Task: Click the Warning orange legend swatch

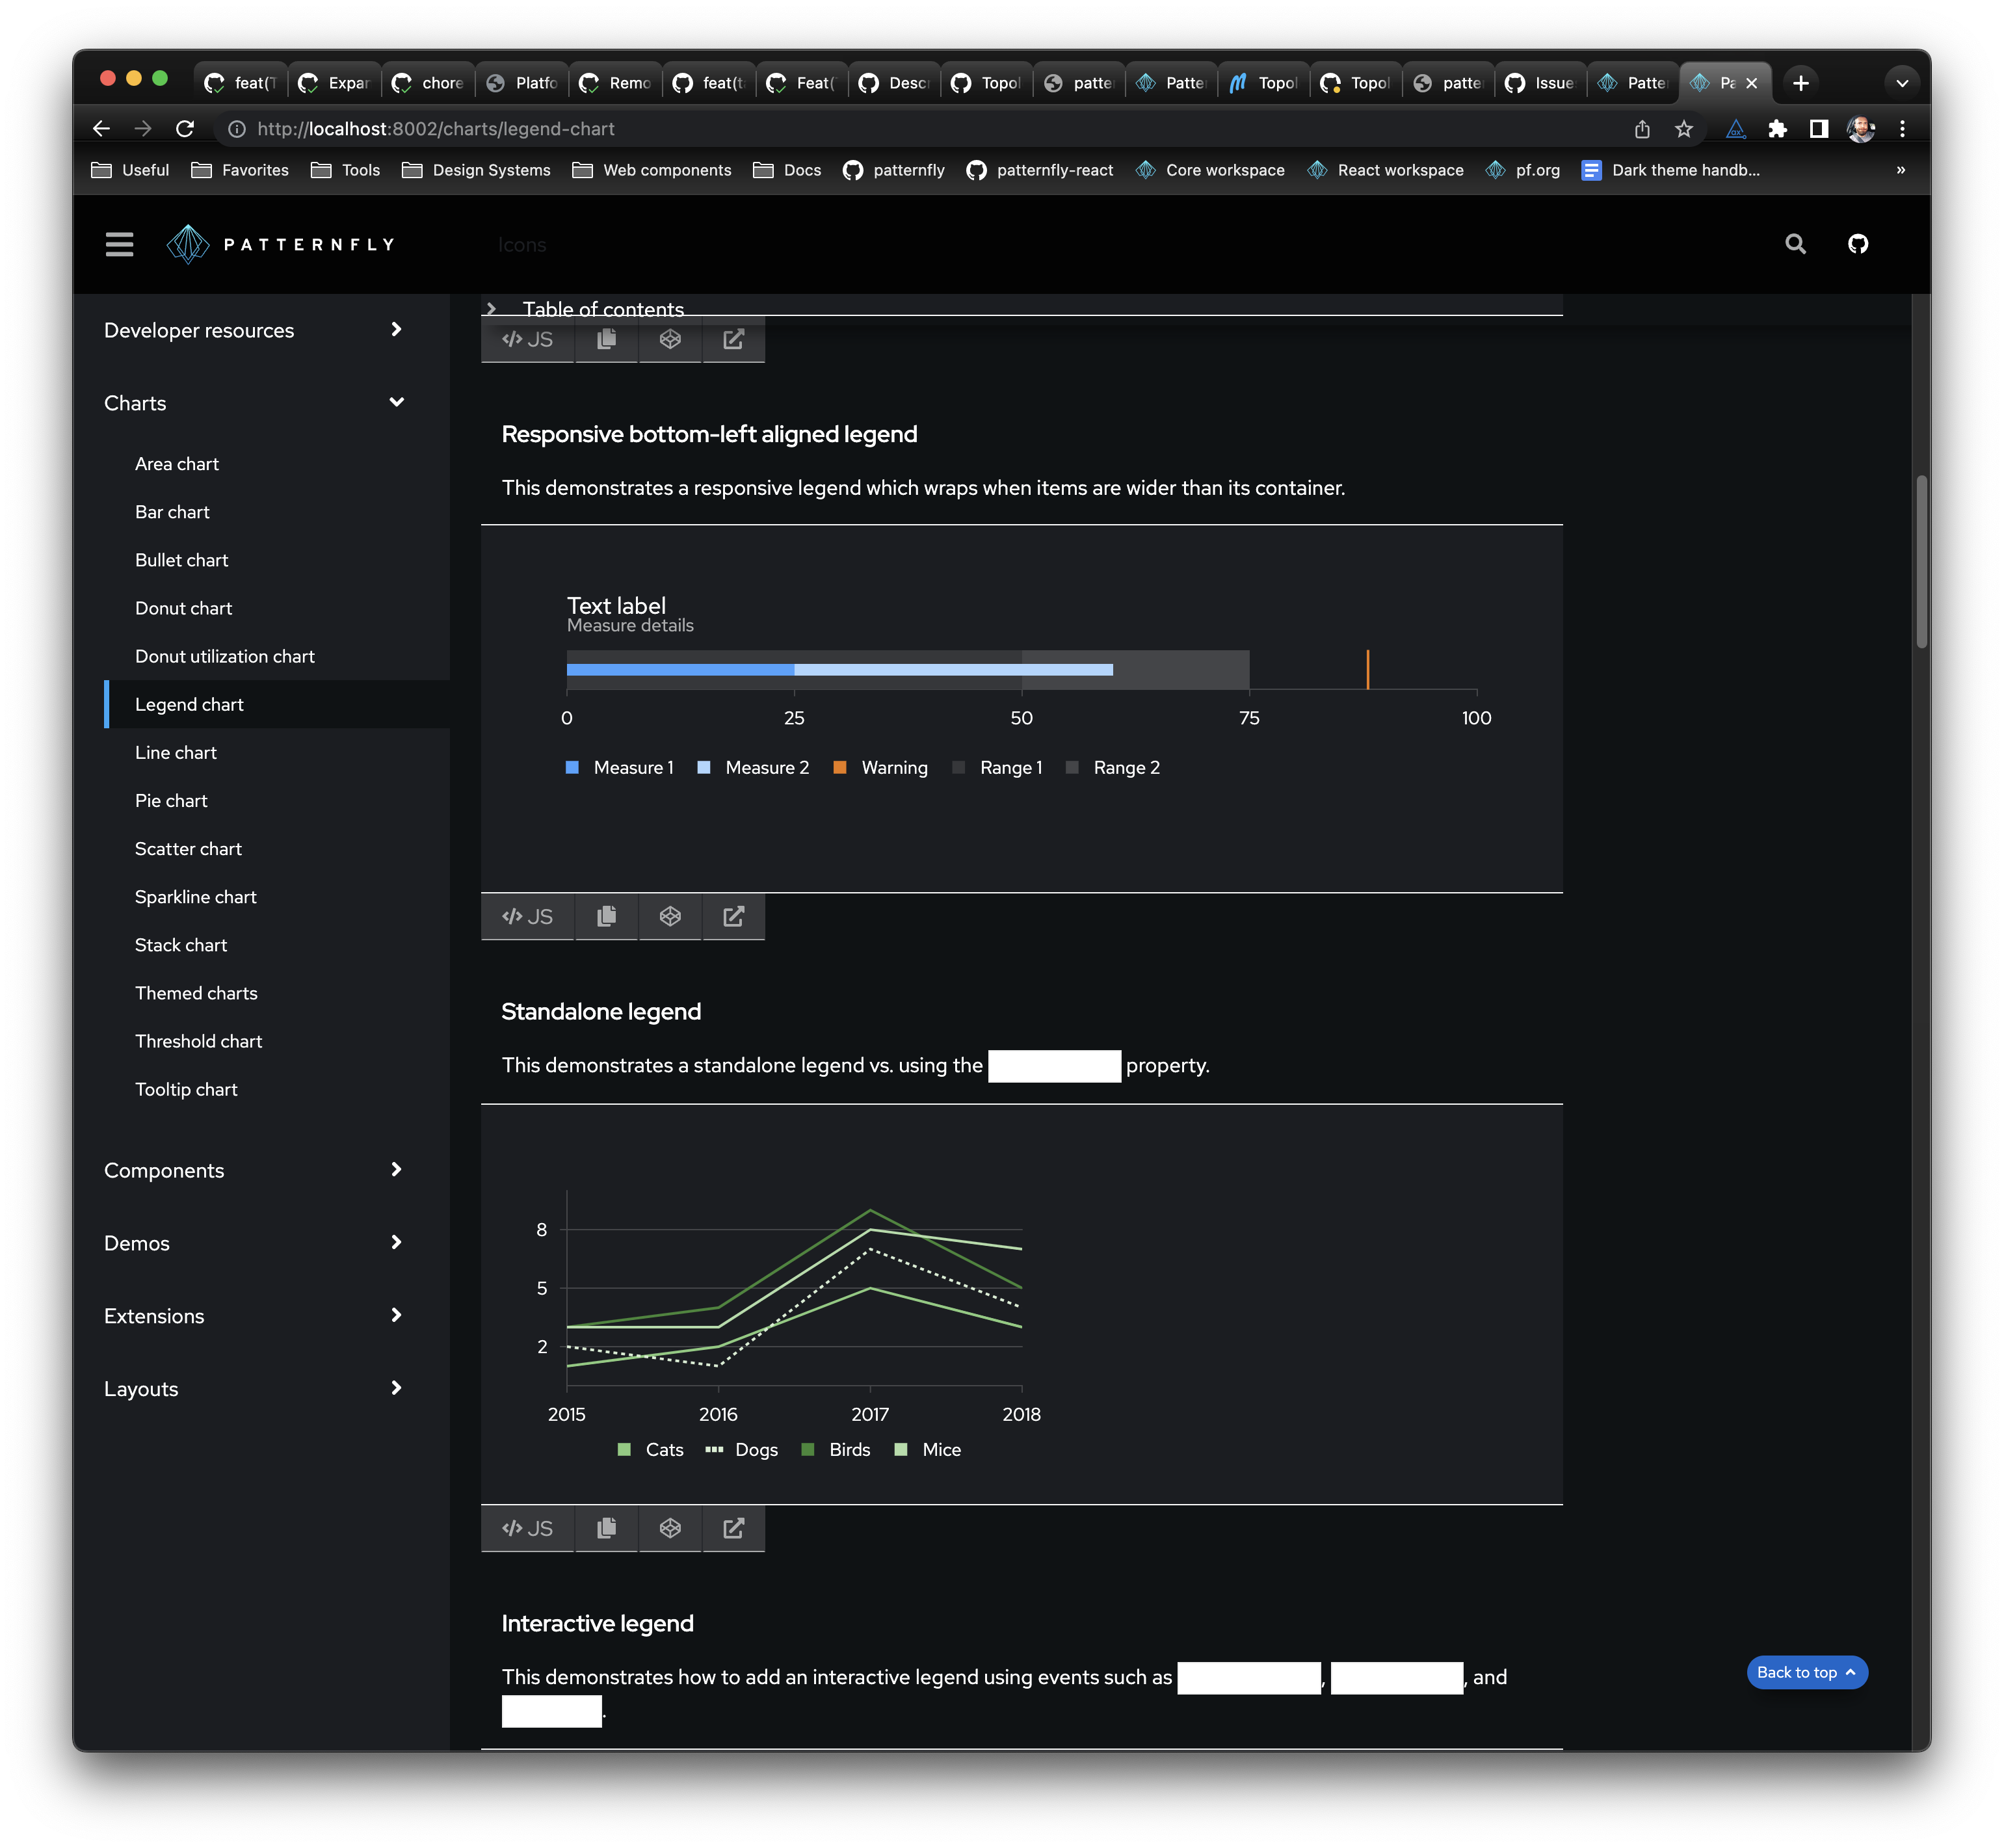Action: 840,767
